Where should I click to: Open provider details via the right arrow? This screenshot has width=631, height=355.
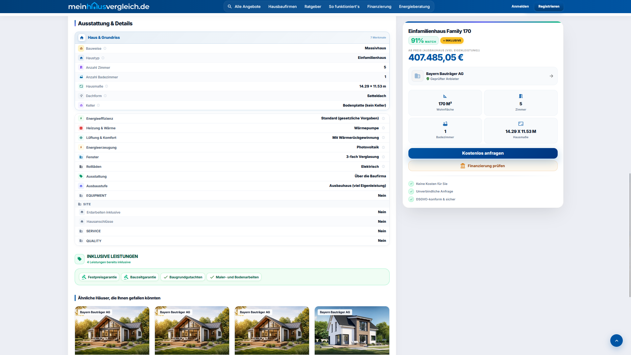[x=551, y=76]
